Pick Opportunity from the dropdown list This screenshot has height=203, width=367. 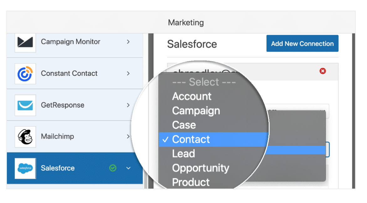tap(200, 168)
